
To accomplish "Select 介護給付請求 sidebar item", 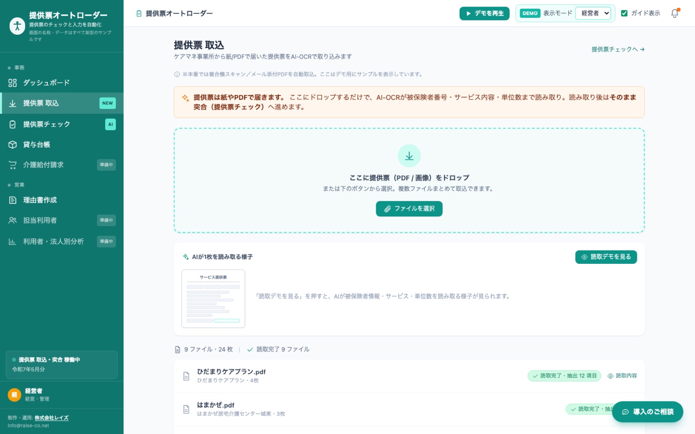I will (x=62, y=165).
